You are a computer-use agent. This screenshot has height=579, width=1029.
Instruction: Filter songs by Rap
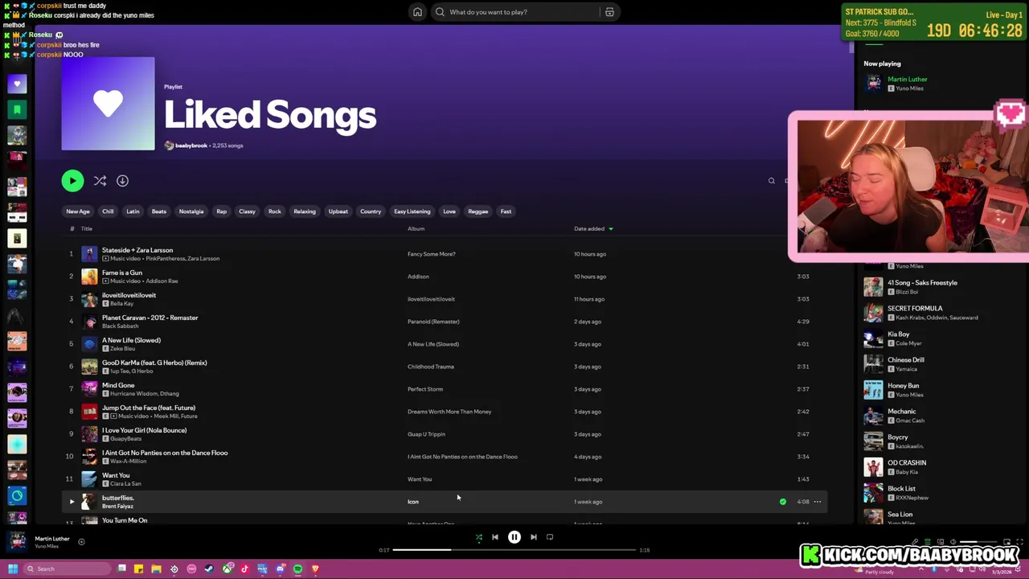pyautogui.click(x=222, y=211)
